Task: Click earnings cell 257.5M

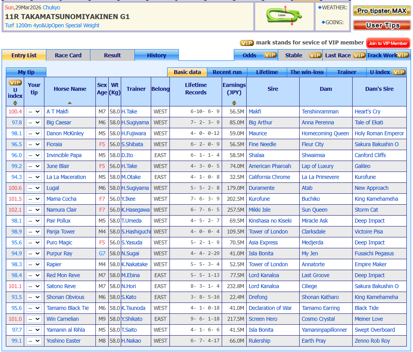Action: [x=235, y=210]
